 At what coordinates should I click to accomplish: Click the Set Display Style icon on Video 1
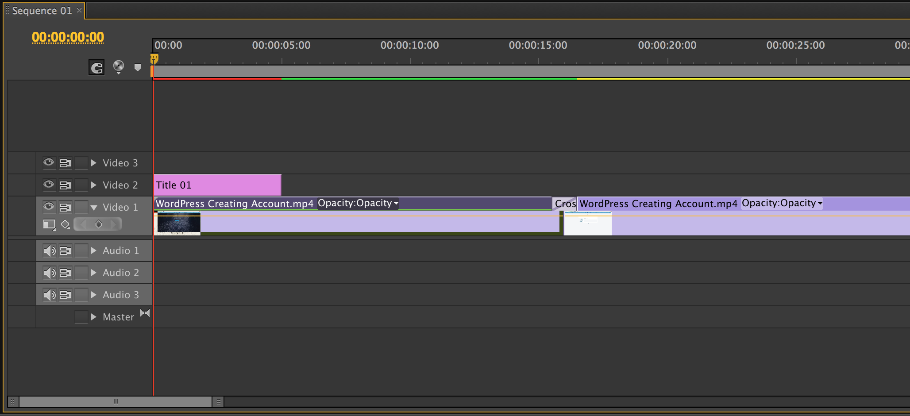tap(49, 224)
